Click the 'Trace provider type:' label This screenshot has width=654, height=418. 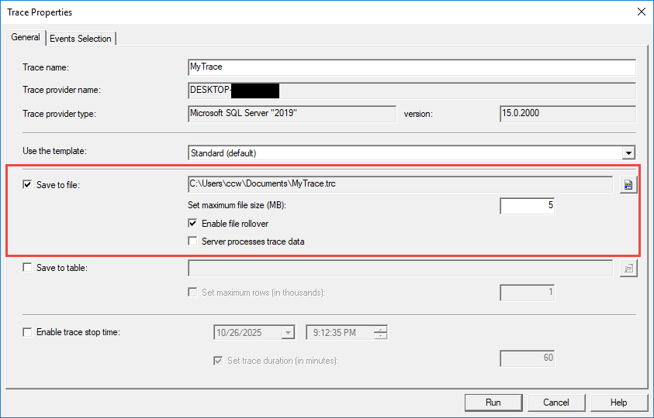point(59,114)
